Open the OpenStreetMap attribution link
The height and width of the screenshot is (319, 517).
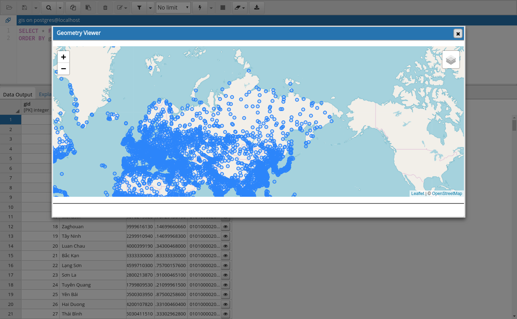[x=447, y=194]
